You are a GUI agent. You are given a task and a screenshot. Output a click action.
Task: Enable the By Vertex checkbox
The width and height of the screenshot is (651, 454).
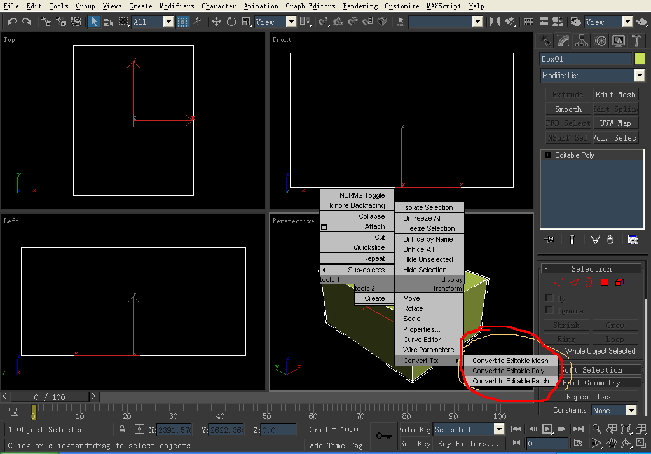550,298
